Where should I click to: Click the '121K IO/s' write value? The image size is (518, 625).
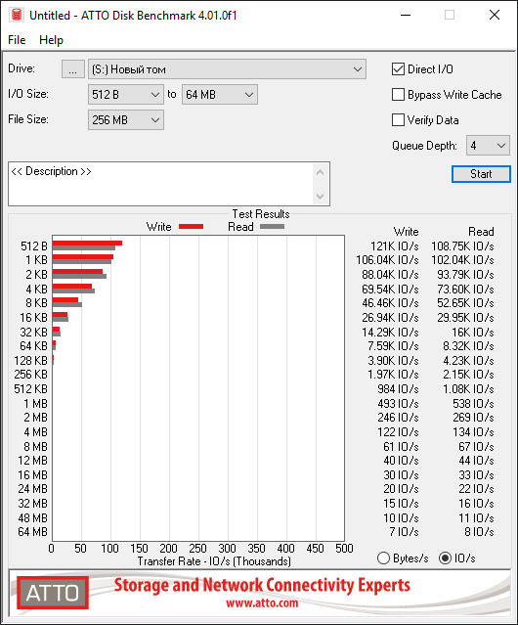tap(394, 246)
